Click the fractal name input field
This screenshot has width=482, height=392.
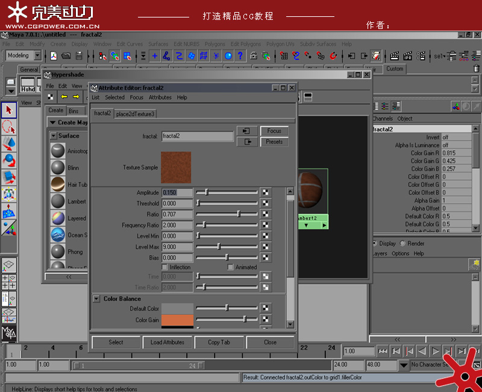(198, 136)
